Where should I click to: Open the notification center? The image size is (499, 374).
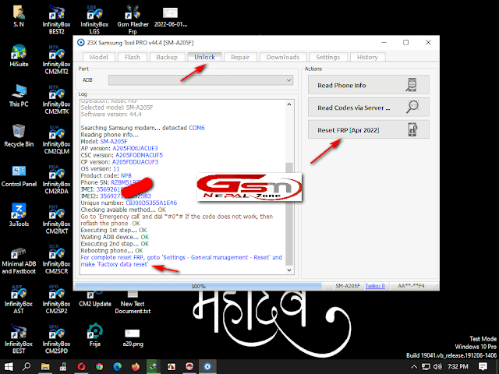pos(483,367)
